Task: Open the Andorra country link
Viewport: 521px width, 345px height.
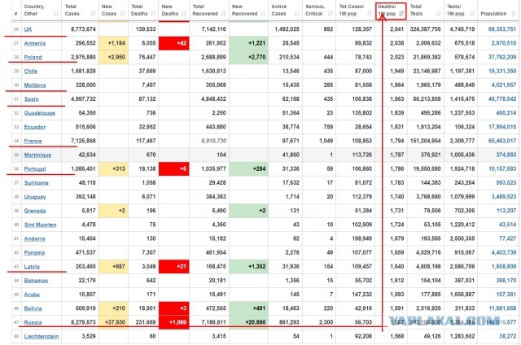Action: (34, 238)
